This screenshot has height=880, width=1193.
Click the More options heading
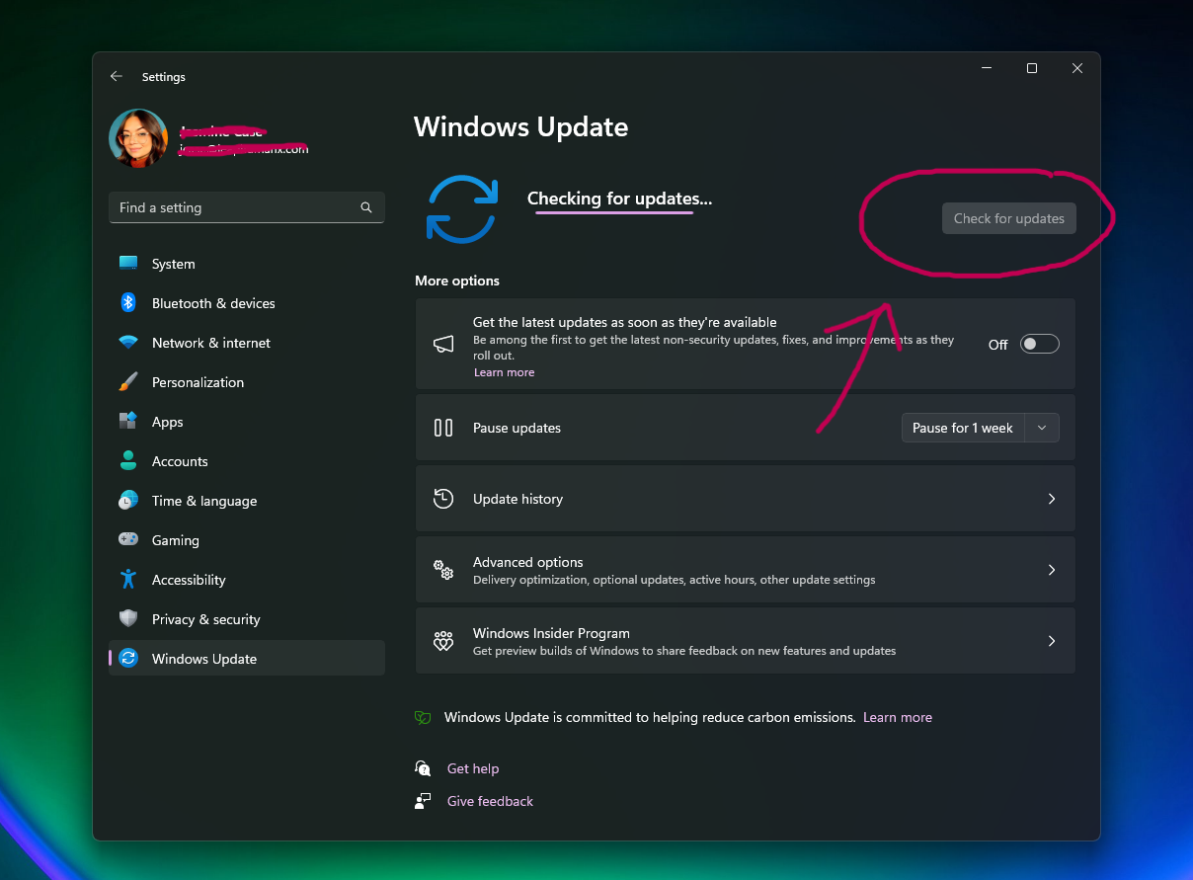[x=457, y=280]
